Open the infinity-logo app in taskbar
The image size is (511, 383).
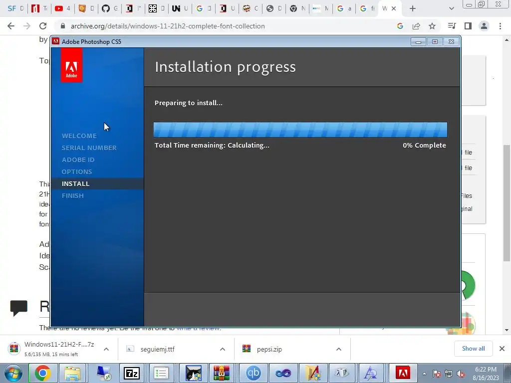click(283, 373)
